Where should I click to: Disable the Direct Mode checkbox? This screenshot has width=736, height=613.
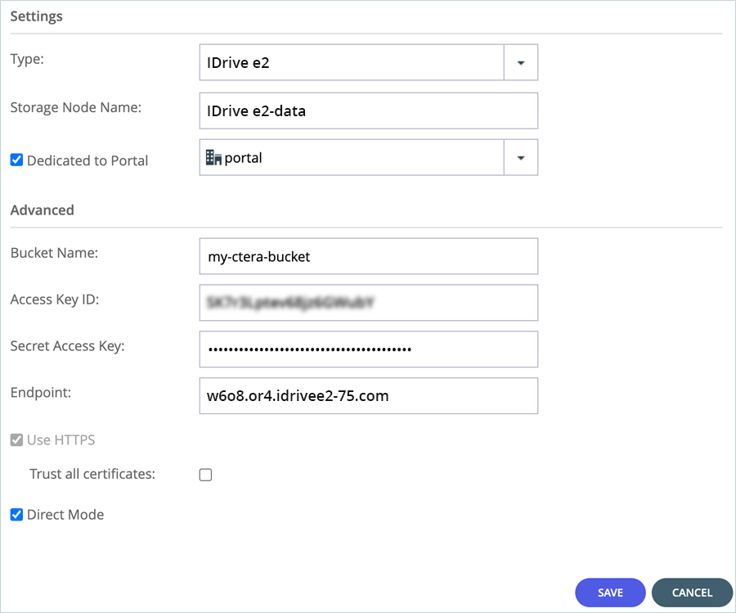(x=16, y=515)
